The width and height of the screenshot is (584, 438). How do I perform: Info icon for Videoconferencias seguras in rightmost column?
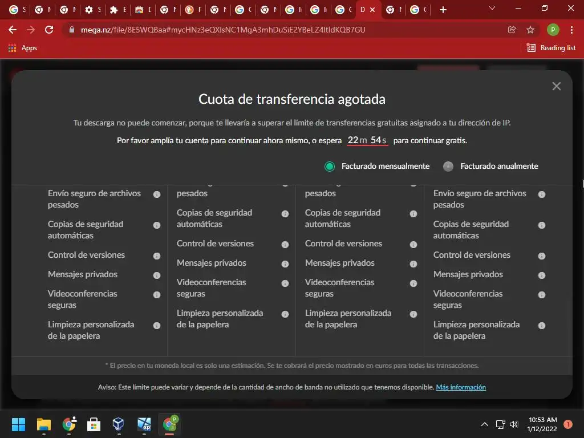pos(542,295)
